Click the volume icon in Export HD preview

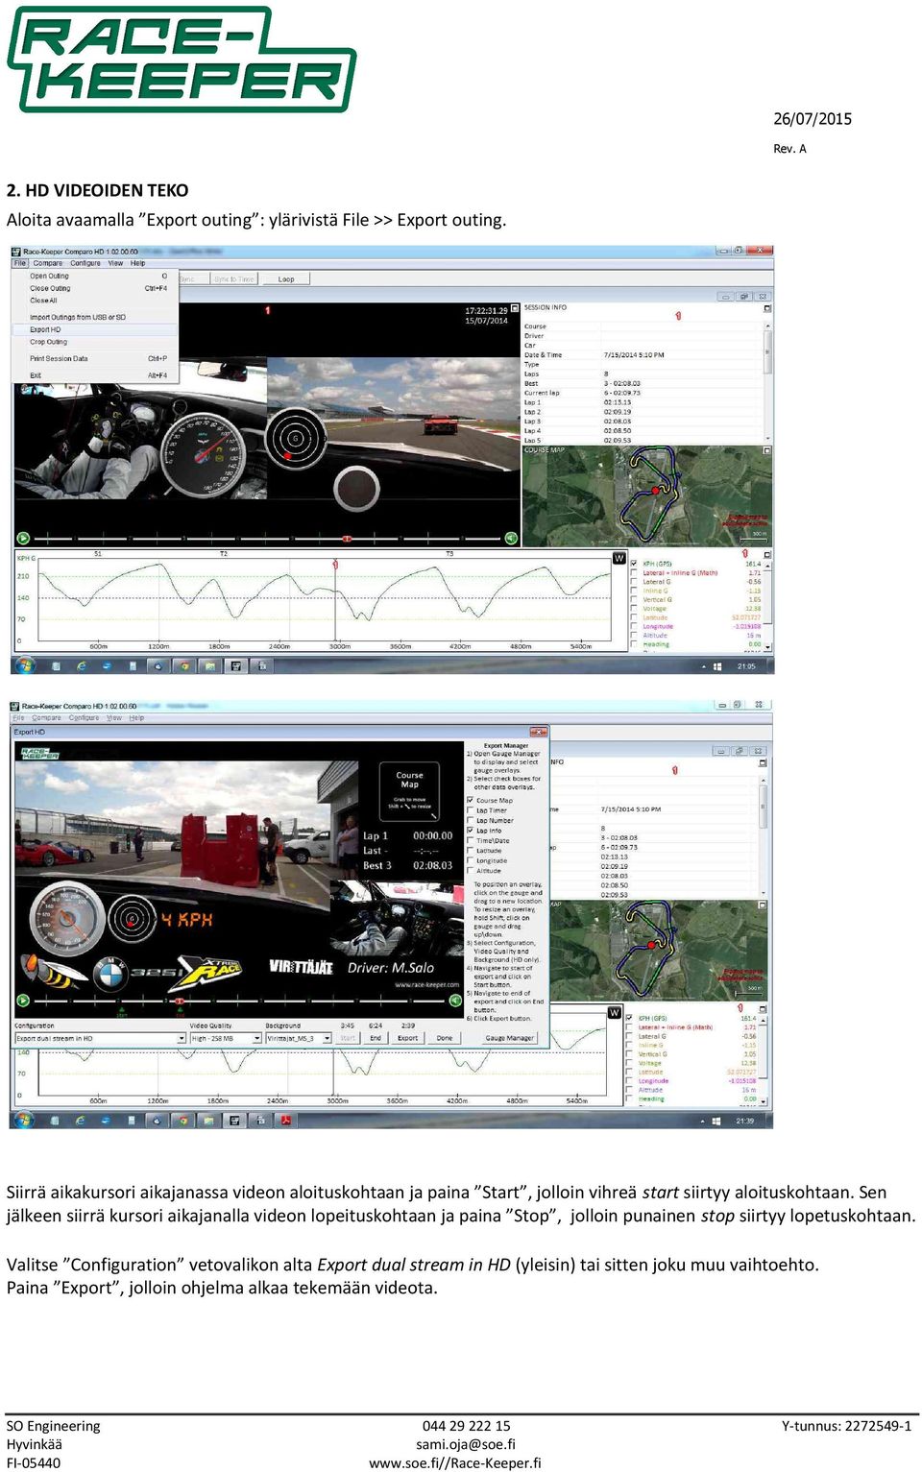[x=455, y=1001]
